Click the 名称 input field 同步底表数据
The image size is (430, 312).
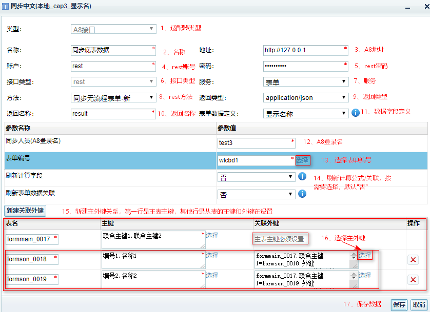click(x=111, y=50)
